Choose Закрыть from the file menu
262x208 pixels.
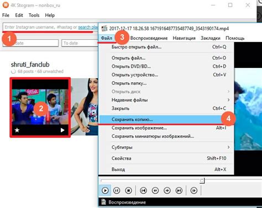166,108
